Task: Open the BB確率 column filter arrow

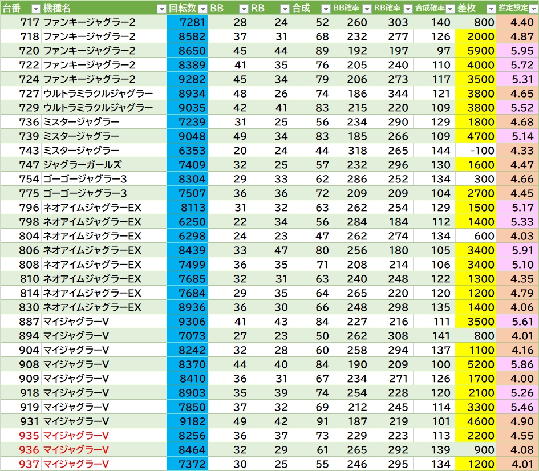Action: [367, 9]
